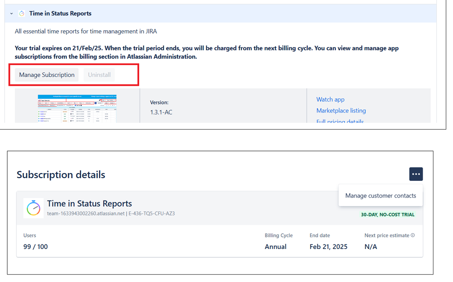
Task: Click the 'Next price estimate' label
Action: [387, 235]
